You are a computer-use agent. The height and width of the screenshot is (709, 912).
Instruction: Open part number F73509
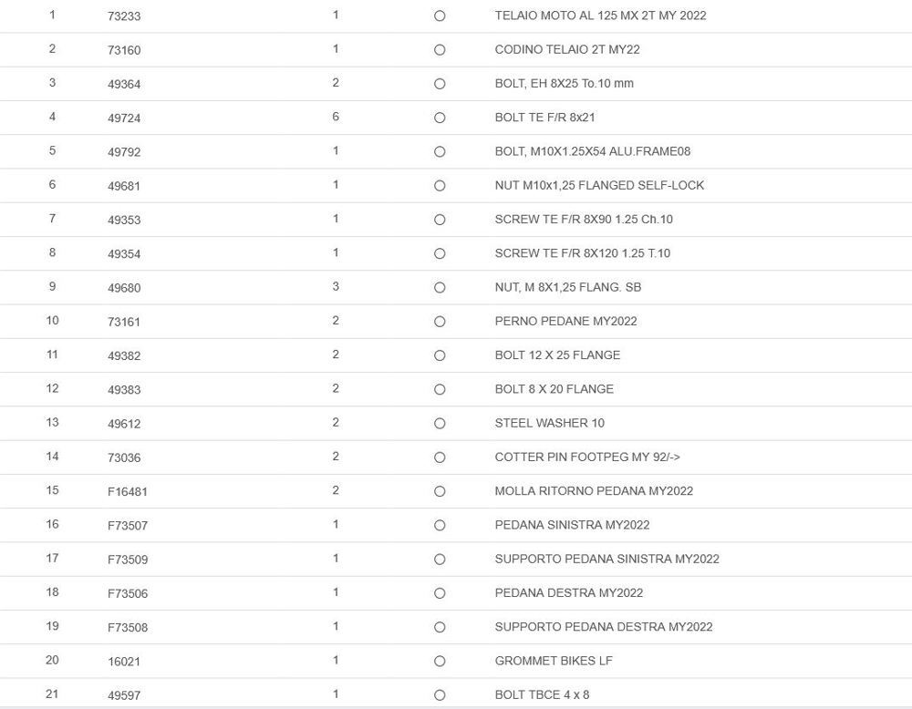tap(128, 560)
